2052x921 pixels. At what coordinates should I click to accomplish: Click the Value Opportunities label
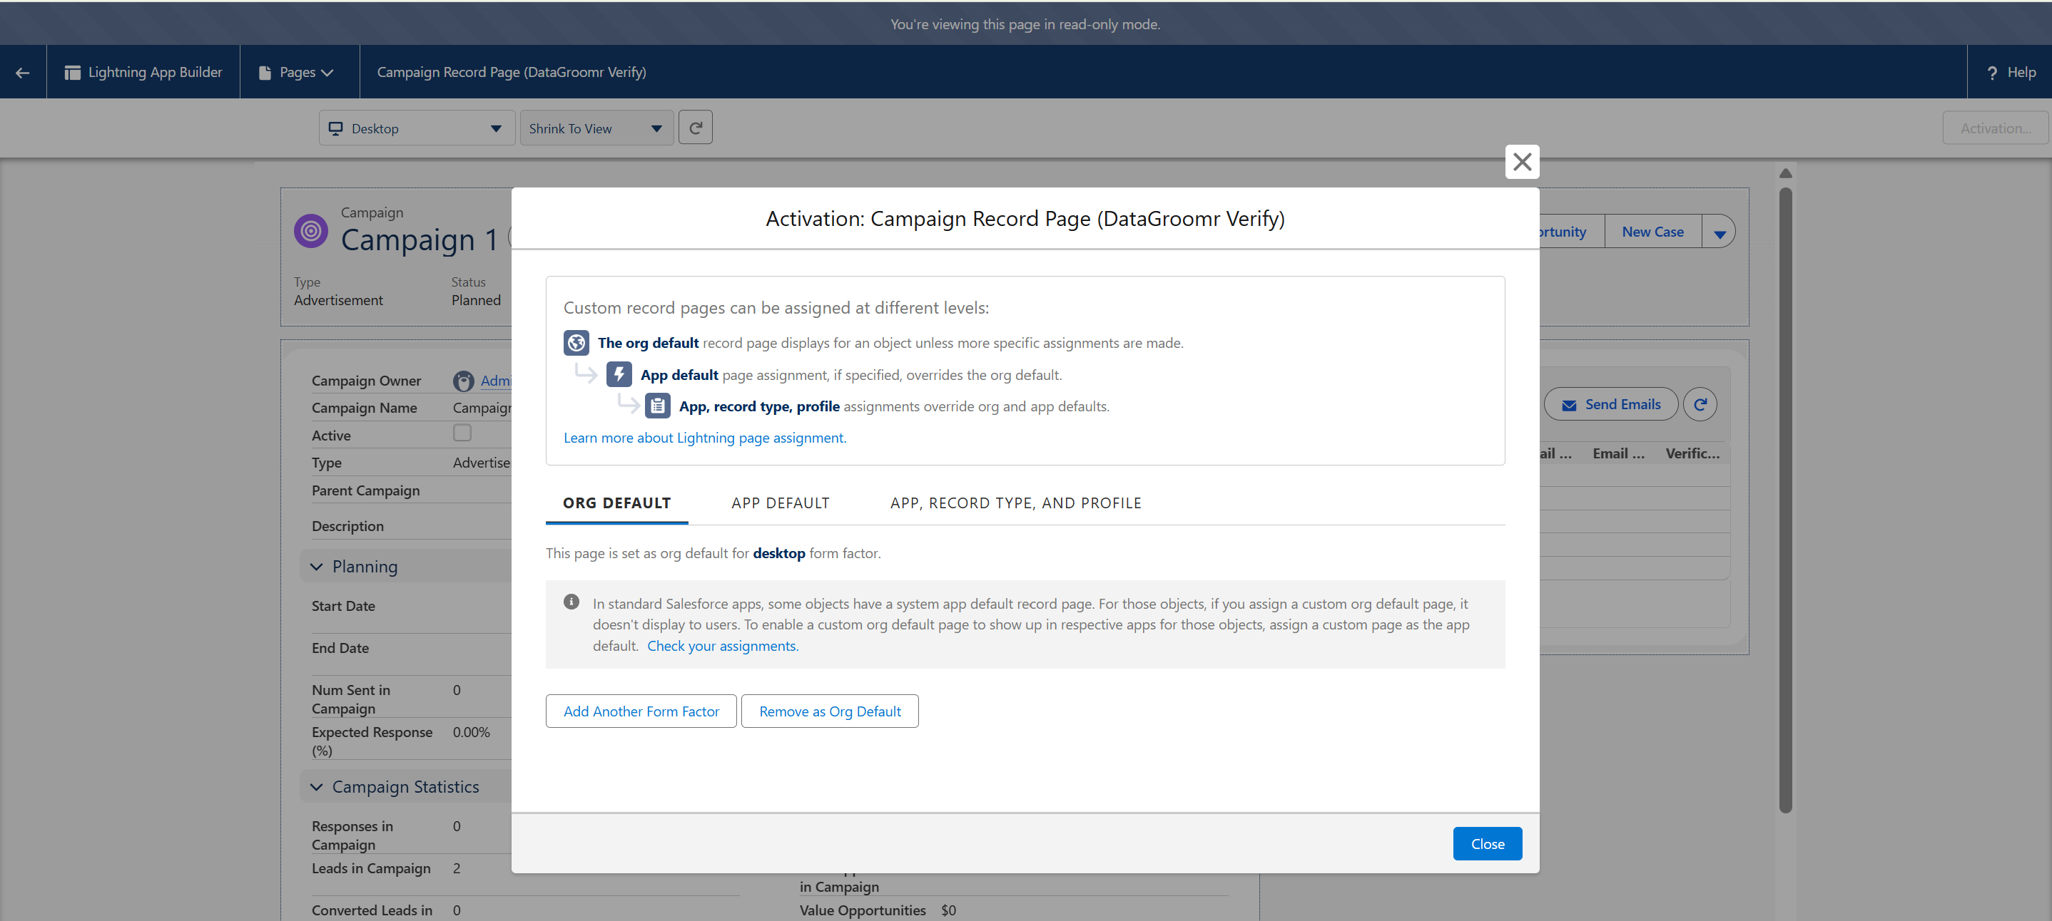pyautogui.click(x=863, y=910)
